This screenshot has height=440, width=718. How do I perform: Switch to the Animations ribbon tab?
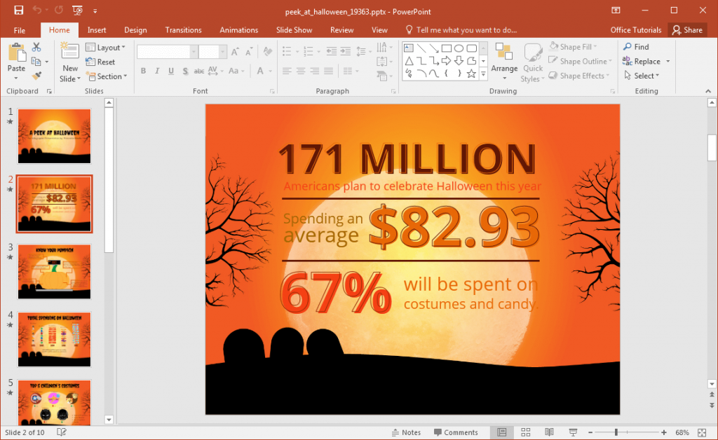(x=238, y=29)
